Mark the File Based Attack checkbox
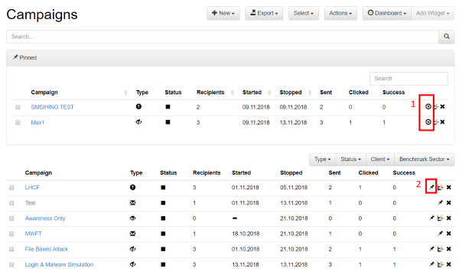 coord(11,249)
